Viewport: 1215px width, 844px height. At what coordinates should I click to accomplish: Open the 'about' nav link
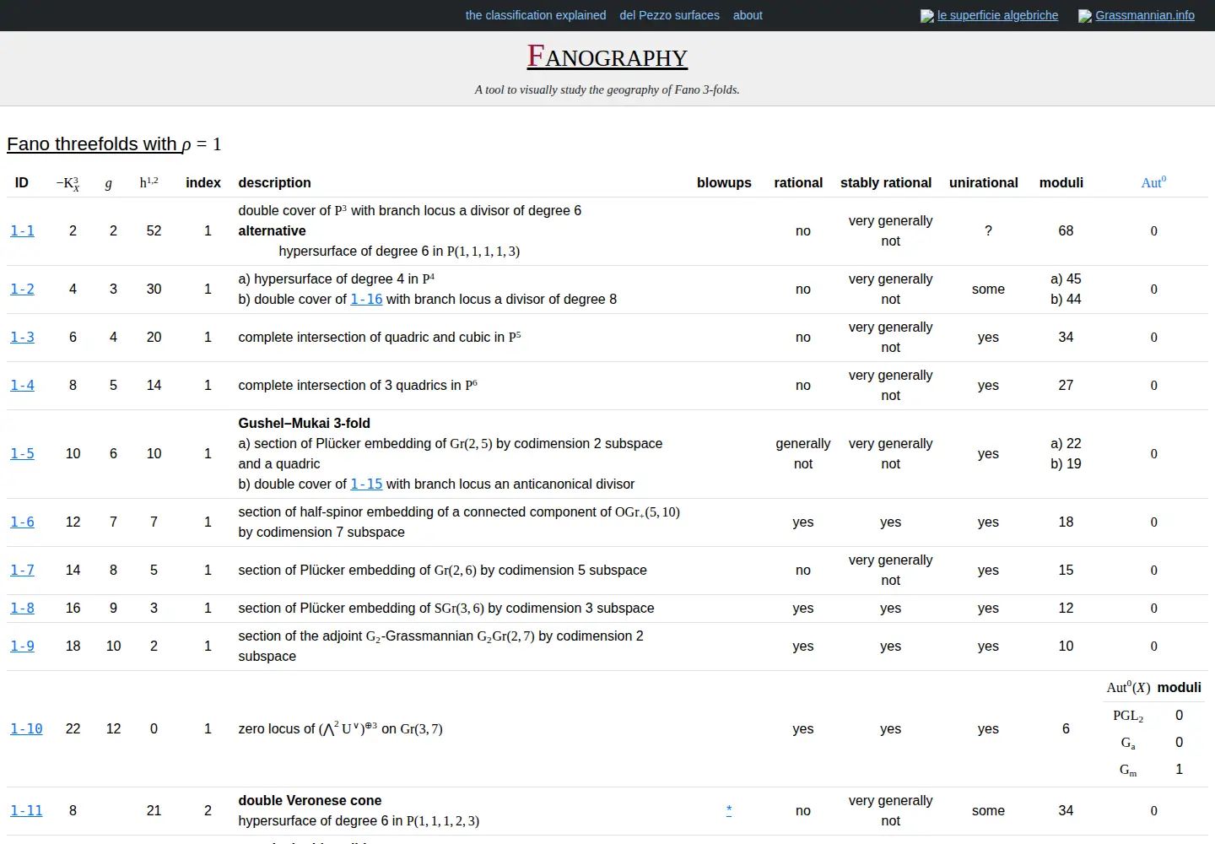748,15
